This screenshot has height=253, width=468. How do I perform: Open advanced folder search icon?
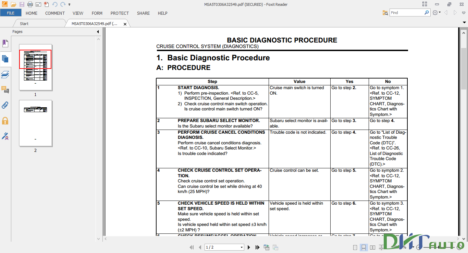[x=385, y=13]
